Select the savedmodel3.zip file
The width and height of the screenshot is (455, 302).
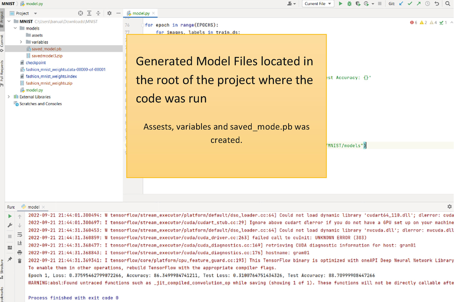pos(47,56)
